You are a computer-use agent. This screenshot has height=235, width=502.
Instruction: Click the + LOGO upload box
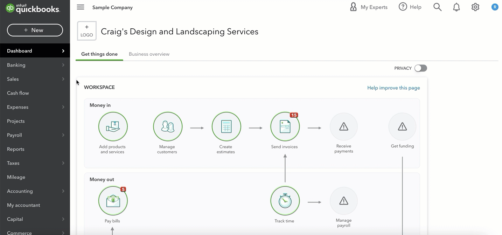tap(87, 31)
